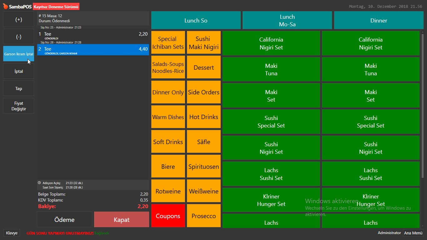Switch to the Dinner menu tab
Screen dimensions: 427x240
[x=379, y=21]
